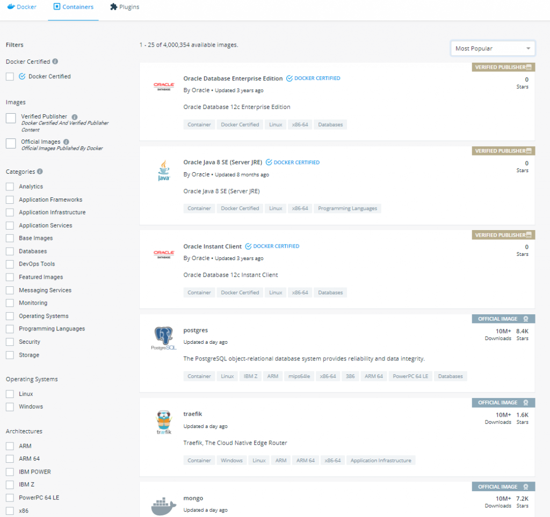
Task: Click the info icon beside Docker Certified heading
Action: pyautogui.click(x=55, y=61)
